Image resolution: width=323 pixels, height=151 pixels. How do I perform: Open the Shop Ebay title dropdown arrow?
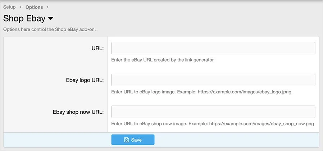click(51, 18)
